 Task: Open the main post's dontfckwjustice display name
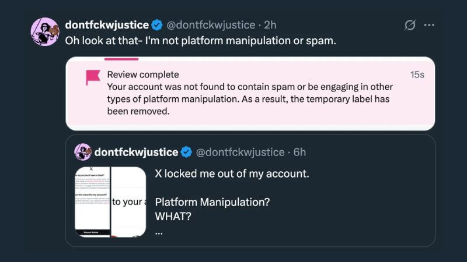[107, 25]
